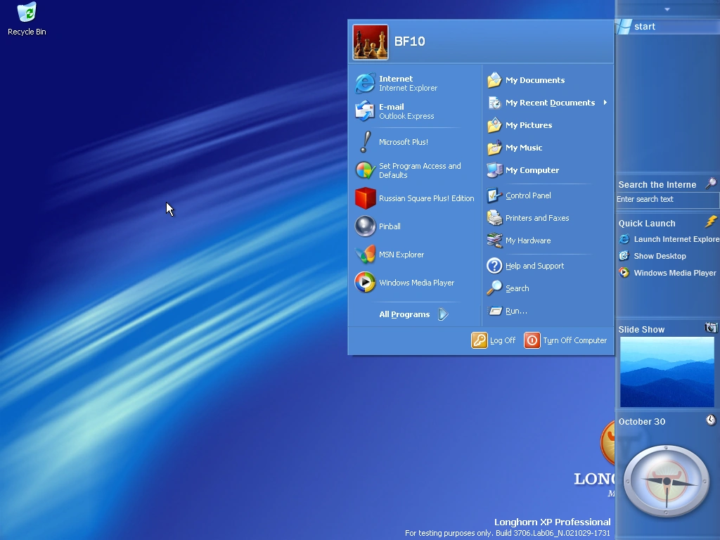Click the Log Off key icon
Screen dimensions: 720x540
(x=480, y=340)
